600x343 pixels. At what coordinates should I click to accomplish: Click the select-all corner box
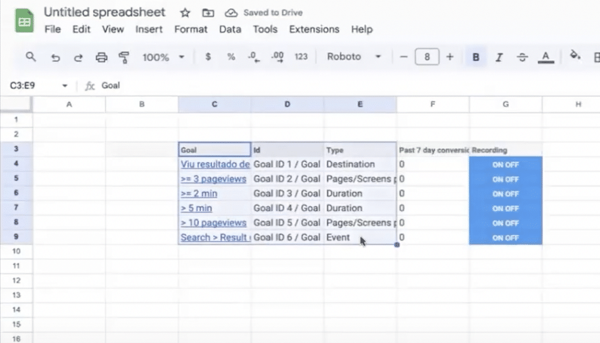point(16,104)
